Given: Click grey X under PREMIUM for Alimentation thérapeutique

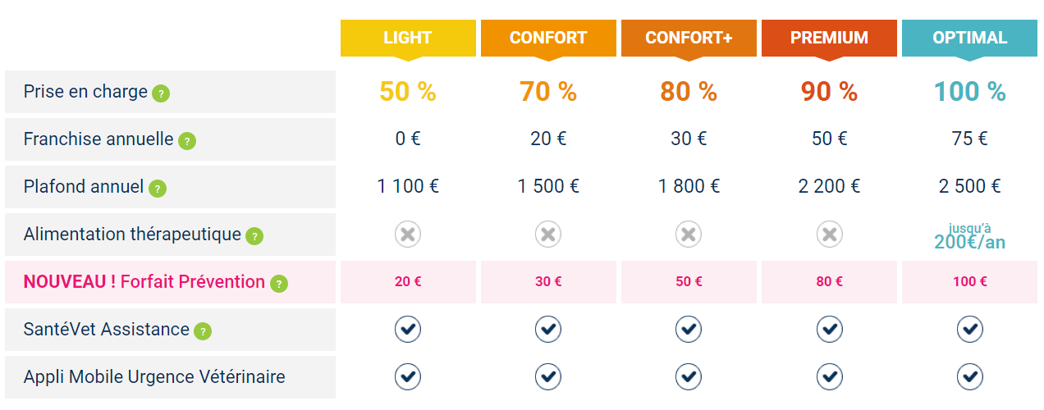Looking at the screenshot, I should 830,235.
